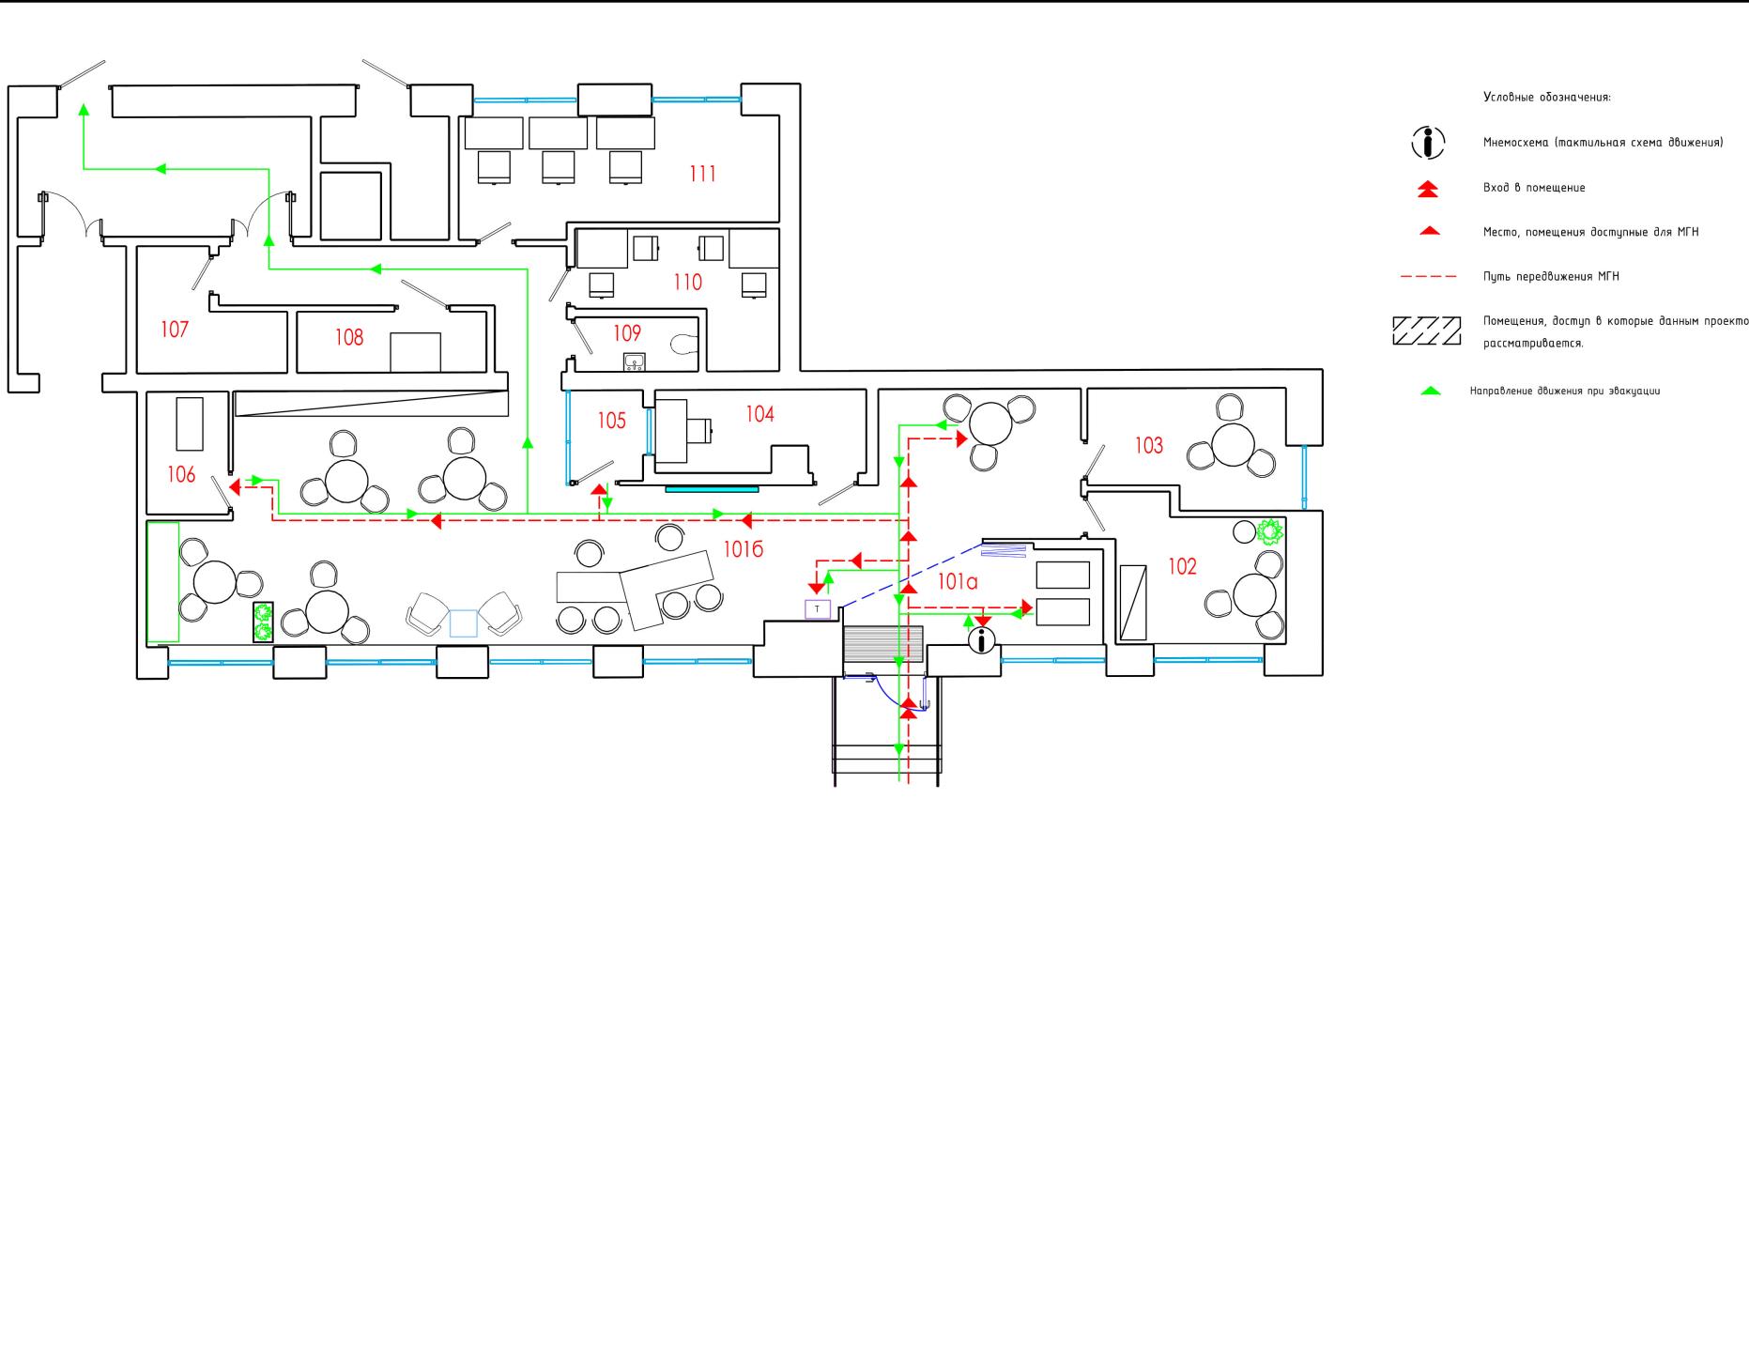Click the hatched entrance mat at doorway
This screenshot has height=1352, width=1749.
point(882,644)
